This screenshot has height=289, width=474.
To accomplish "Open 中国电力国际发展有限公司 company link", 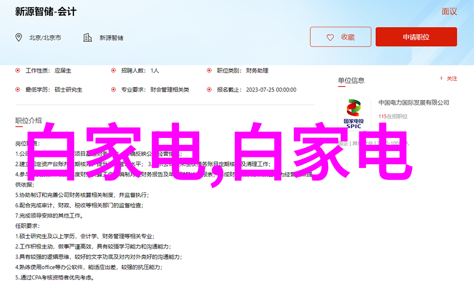I will (414, 103).
